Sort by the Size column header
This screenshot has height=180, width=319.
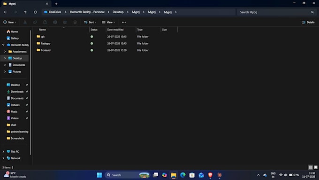[164, 30]
